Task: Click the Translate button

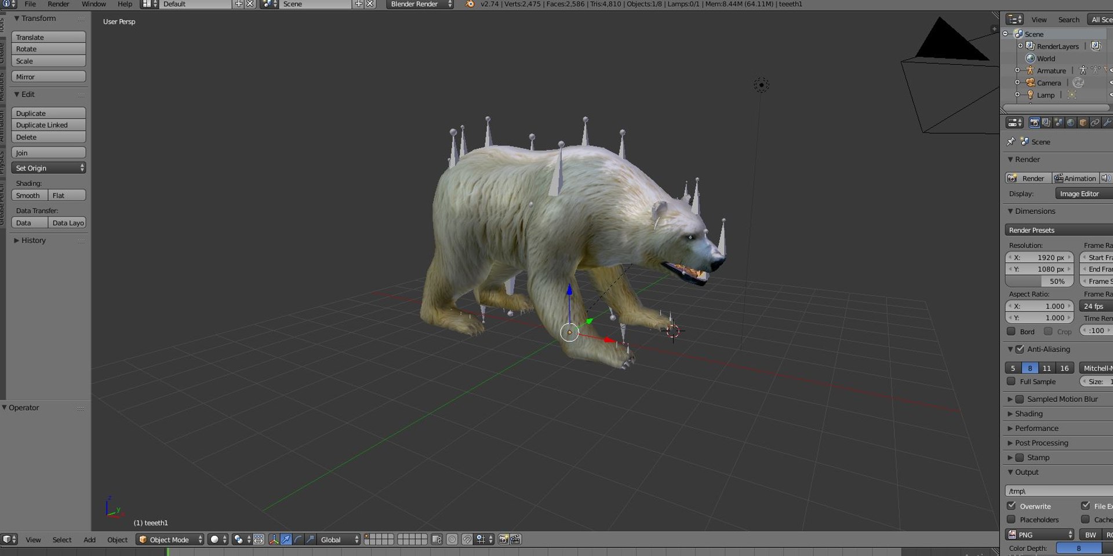Action: pos(49,37)
